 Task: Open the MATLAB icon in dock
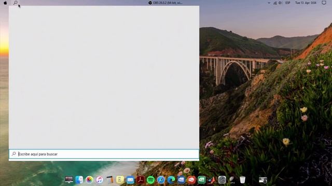[212, 180]
